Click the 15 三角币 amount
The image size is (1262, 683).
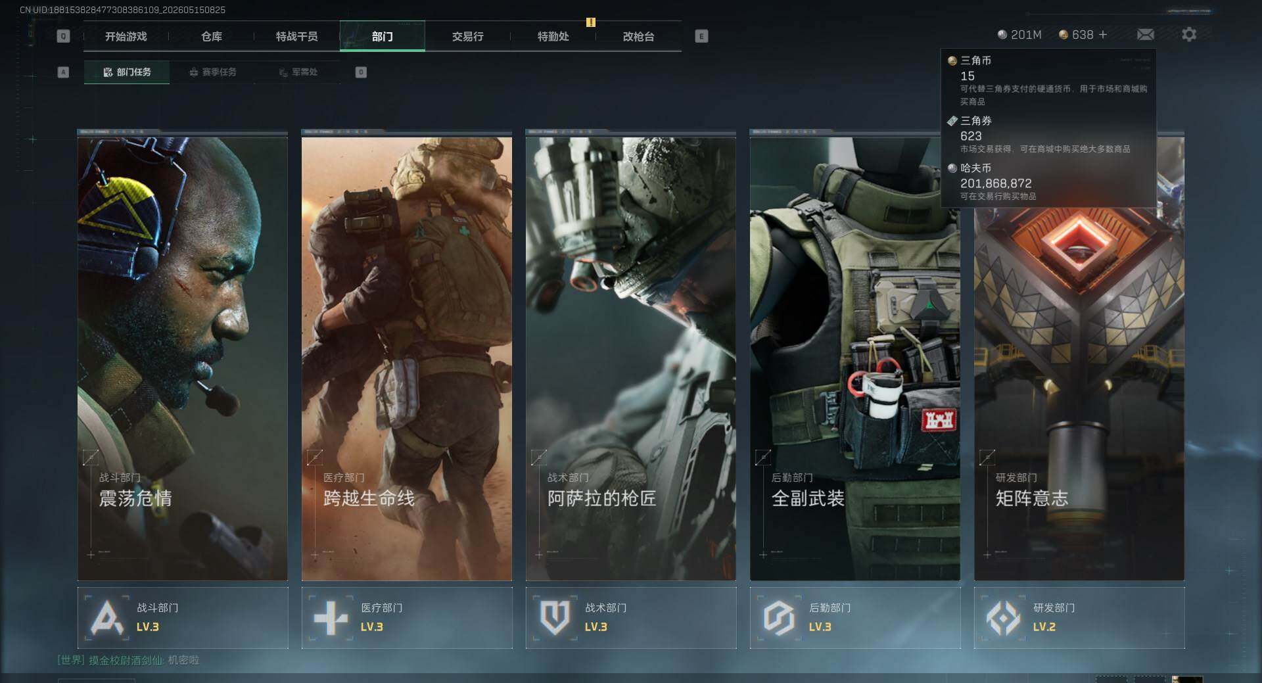click(968, 76)
